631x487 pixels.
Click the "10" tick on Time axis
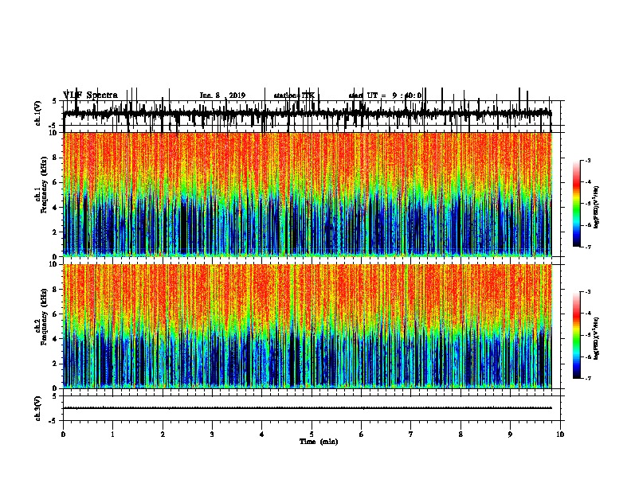click(x=560, y=434)
